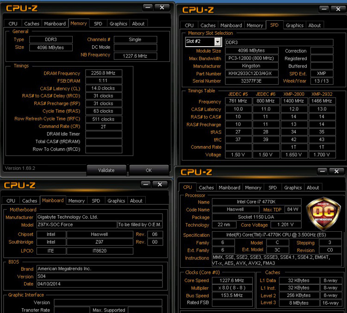This screenshot has width=347, height=313.
Task: Select Memory tab in SPD window
Action: (255, 25)
